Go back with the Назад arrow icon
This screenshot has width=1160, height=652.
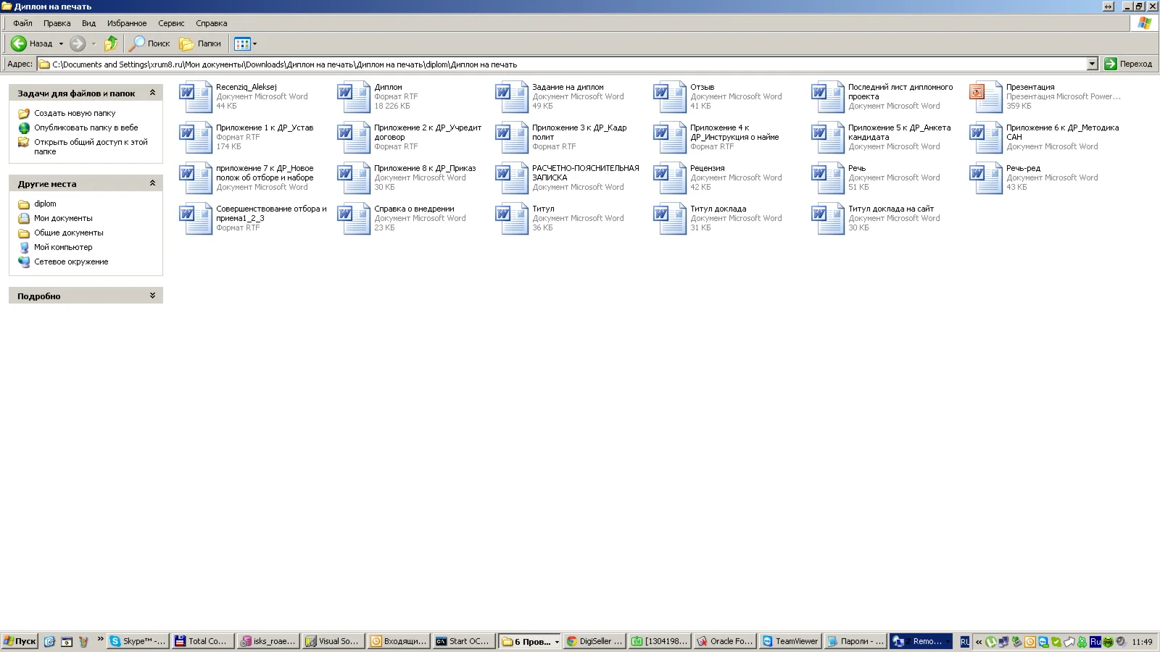pos(19,43)
